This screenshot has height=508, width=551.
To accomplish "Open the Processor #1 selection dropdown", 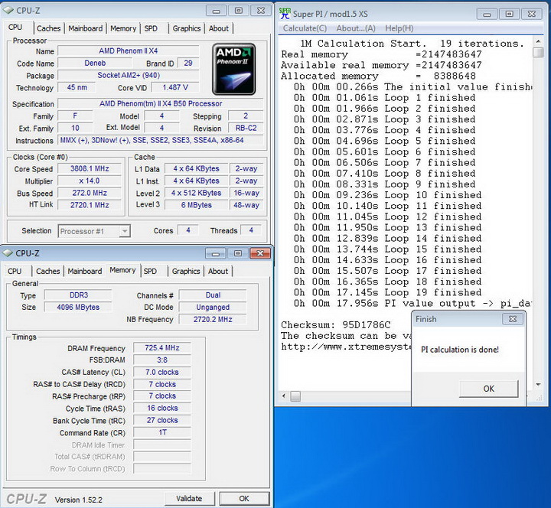I will tap(94, 231).
